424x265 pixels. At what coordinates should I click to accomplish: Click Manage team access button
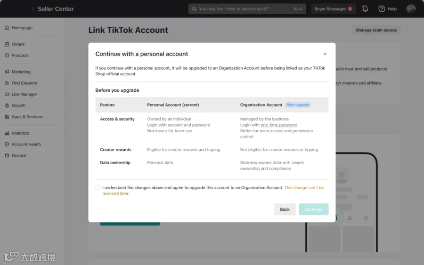point(376,30)
